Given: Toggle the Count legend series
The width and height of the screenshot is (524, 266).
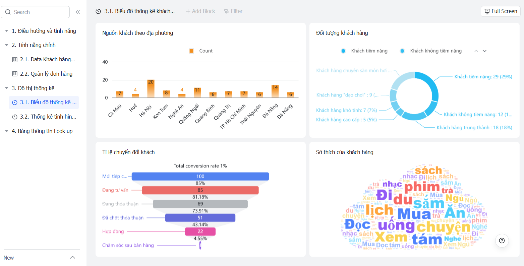Looking at the screenshot, I should click(201, 51).
